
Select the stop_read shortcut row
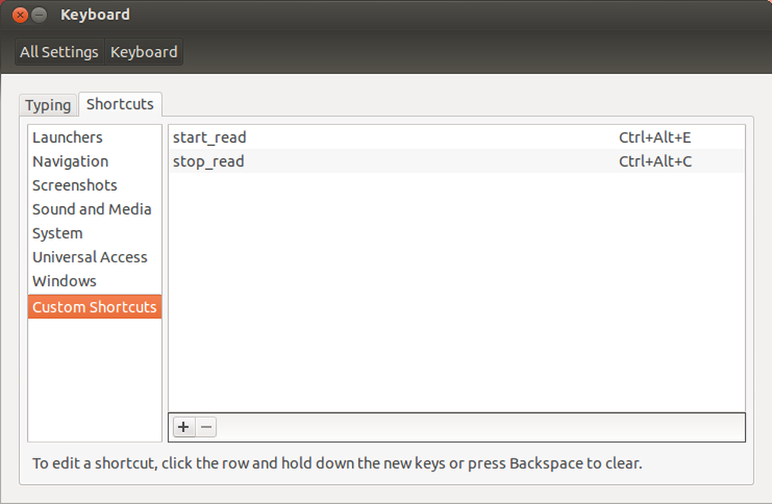pos(456,161)
